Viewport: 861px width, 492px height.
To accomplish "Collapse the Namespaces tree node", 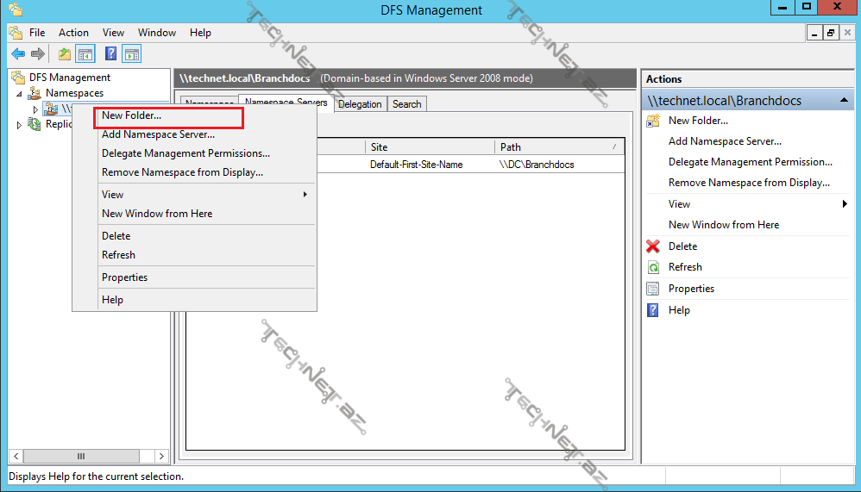I will pos(20,93).
